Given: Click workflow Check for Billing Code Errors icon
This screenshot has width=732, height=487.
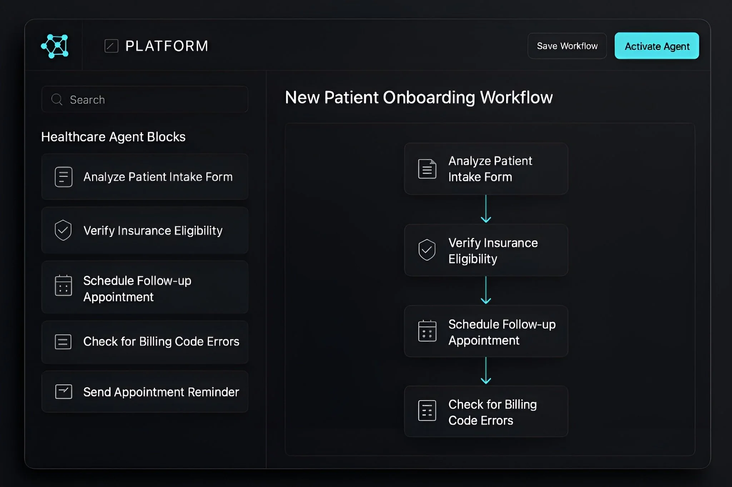Looking at the screenshot, I should point(427,411).
